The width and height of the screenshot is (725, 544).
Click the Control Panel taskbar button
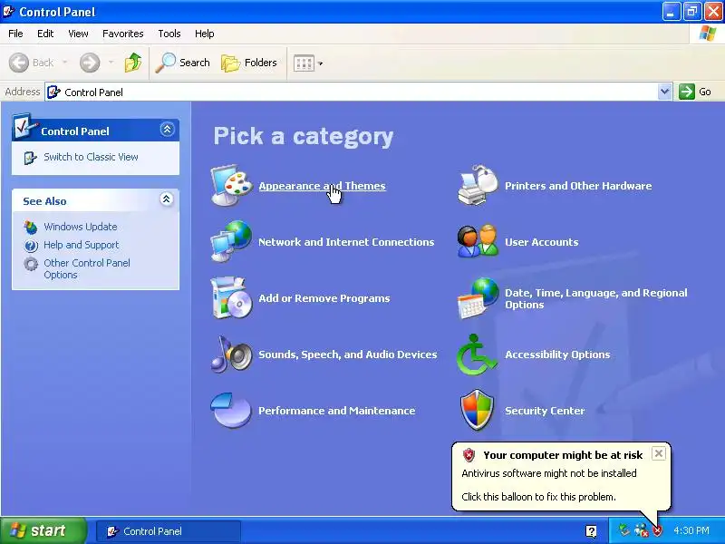(169, 531)
